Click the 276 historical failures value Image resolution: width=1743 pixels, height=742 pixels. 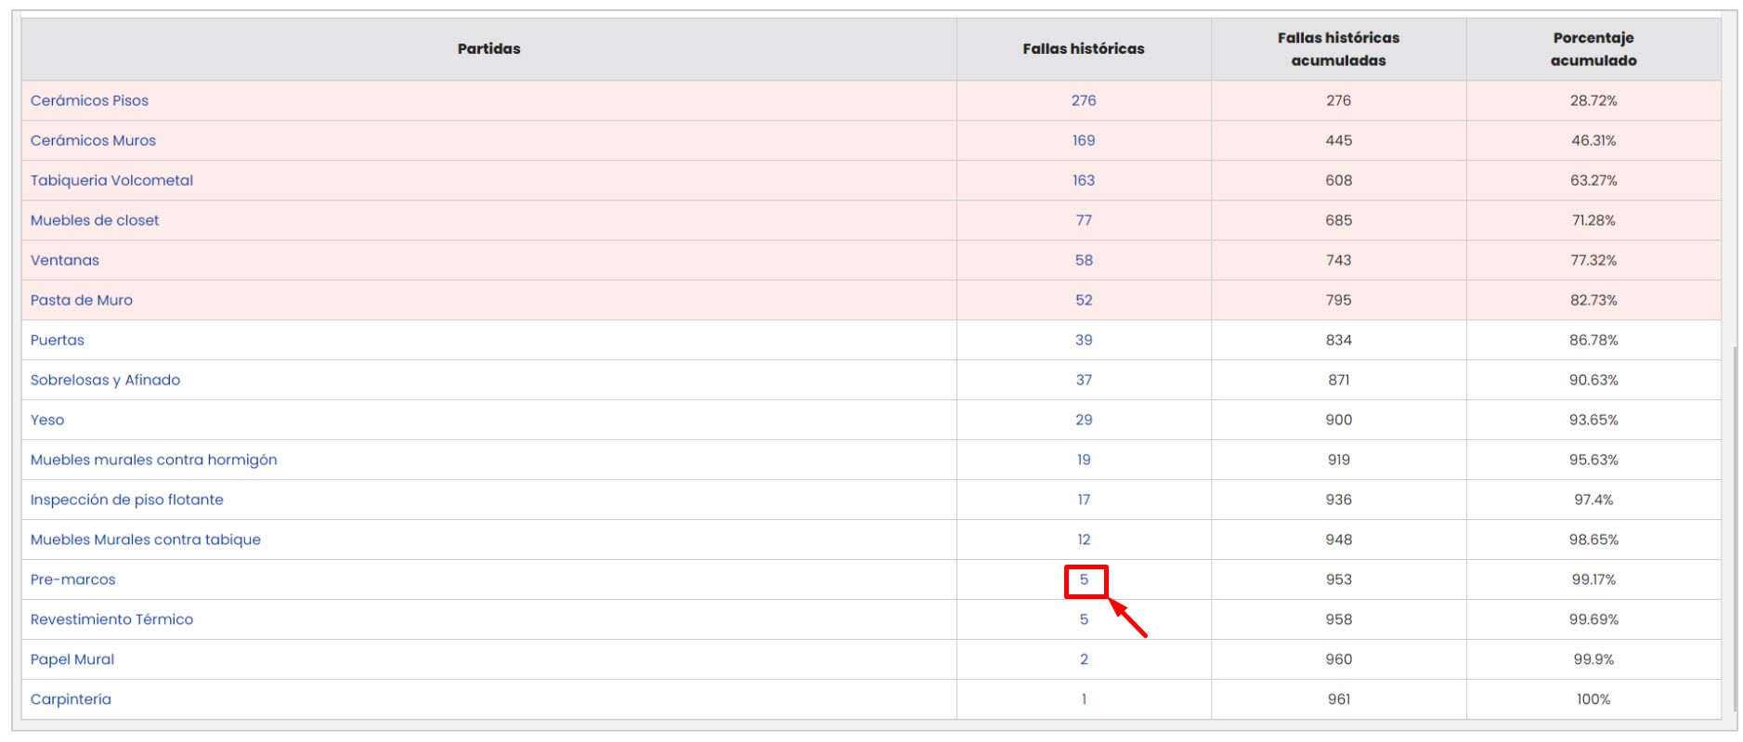click(x=1084, y=100)
